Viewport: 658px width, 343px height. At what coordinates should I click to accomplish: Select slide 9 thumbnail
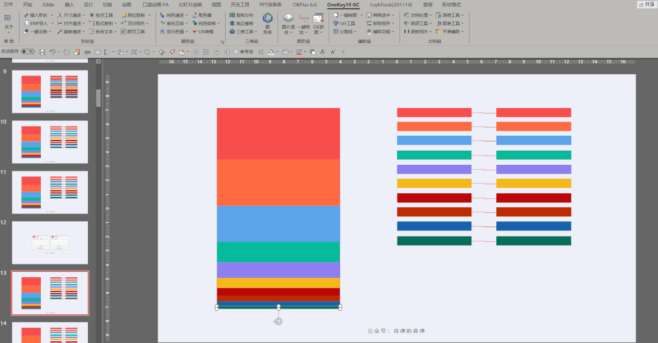(50, 91)
